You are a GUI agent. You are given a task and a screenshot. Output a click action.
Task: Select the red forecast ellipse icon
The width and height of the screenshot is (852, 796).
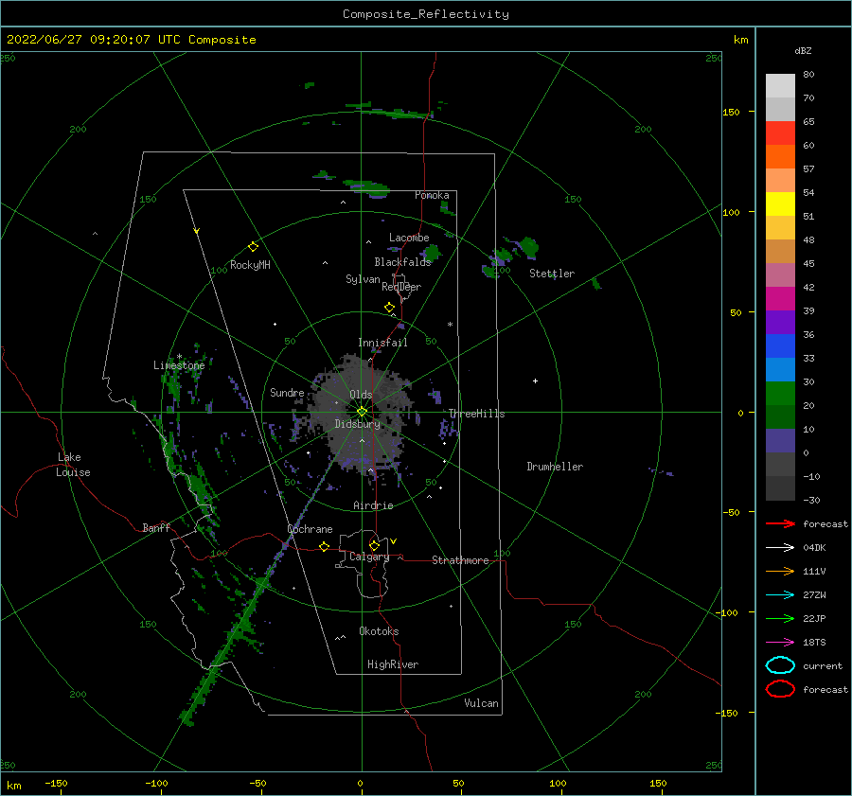tap(780, 689)
